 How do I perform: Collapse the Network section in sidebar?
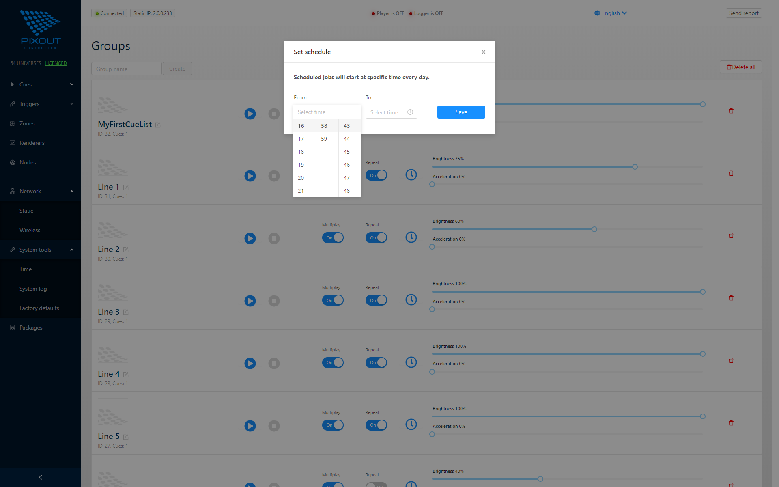[40, 191]
